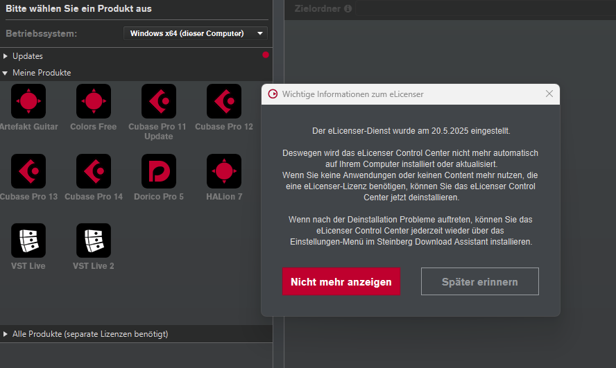Click the 'Der eLicenser-Dienst wurde am 20.5.2025 eingestellt' line

(x=411, y=131)
